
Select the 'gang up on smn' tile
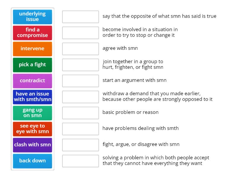33,113
